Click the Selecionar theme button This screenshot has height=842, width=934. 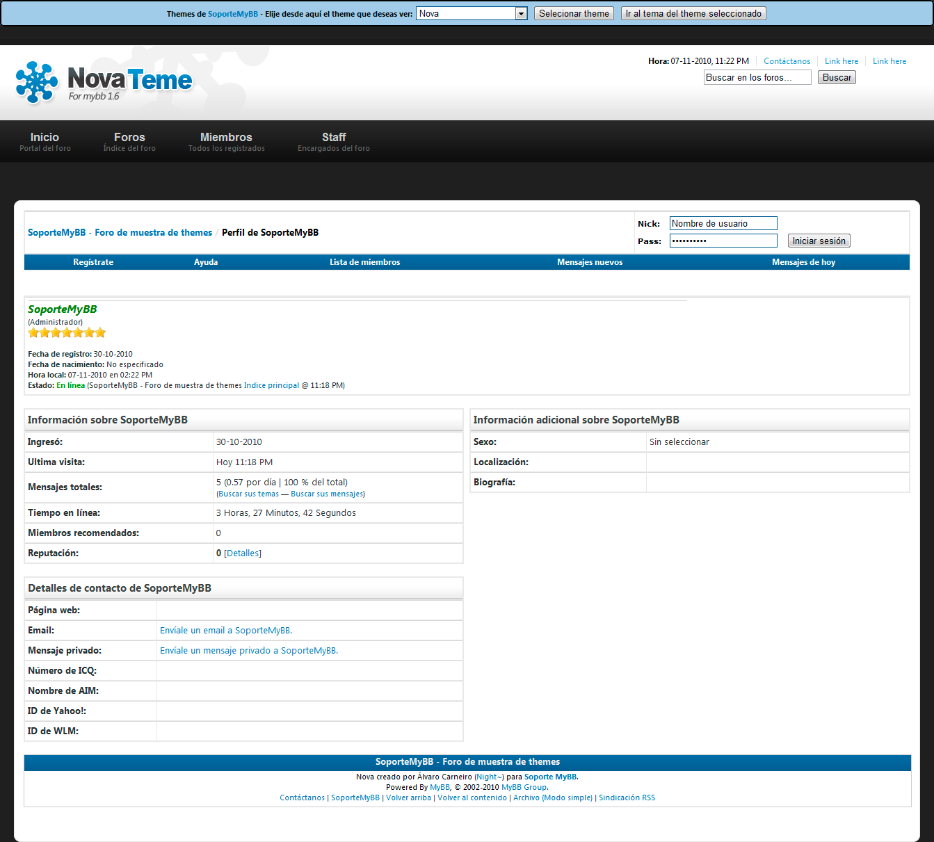[574, 13]
